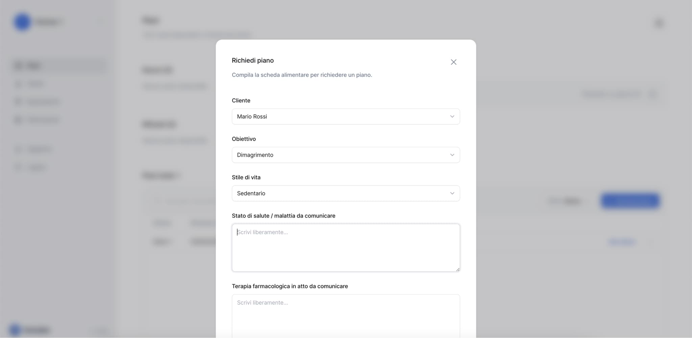Click the Compila la scheda alimentare description
Screen dimensions: 692x338
(x=302, y=75)
